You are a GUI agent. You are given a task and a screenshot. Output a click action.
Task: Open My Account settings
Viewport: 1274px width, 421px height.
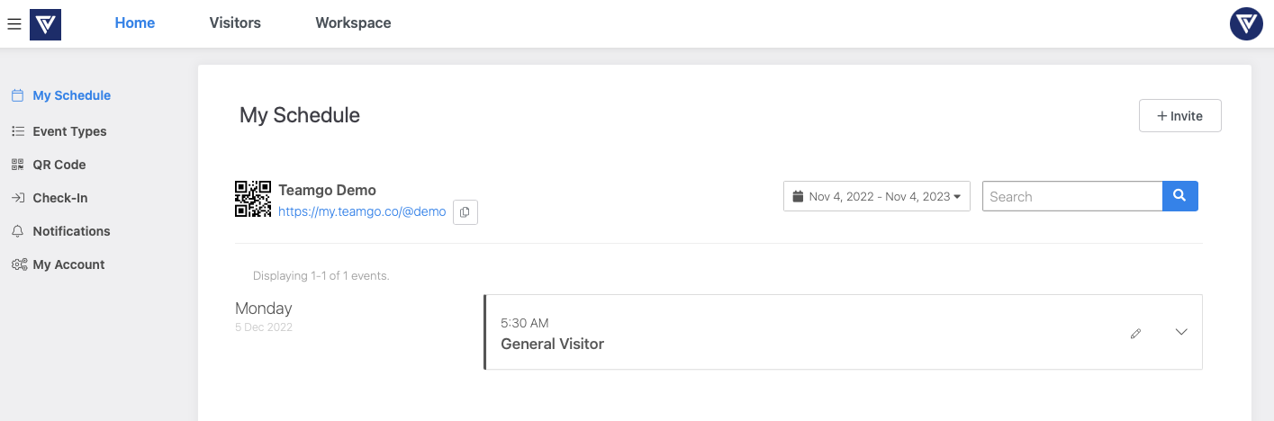tap(68, 264)
